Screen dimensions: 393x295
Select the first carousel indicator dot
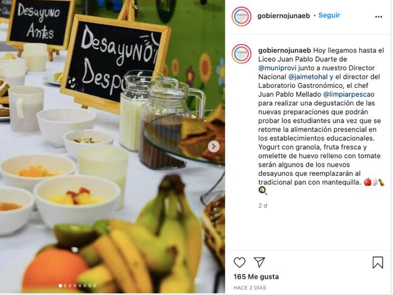click(x=60, y=285)
